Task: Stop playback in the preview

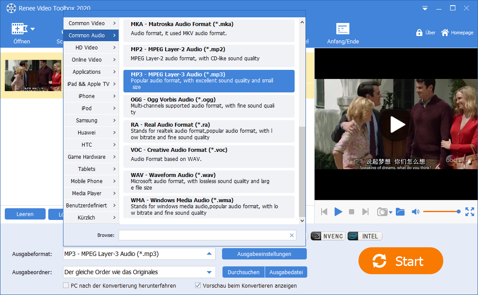Action: pyautogui.click(x=352, y=212)
